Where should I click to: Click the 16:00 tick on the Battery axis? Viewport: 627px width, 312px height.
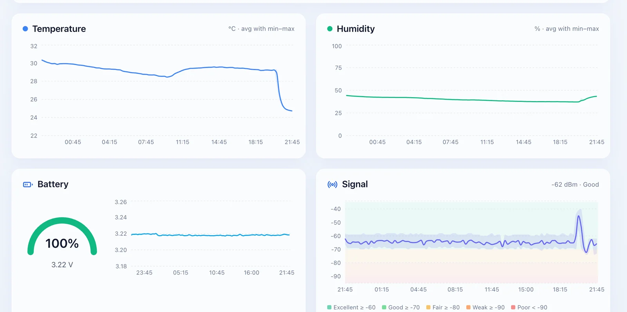tap(252, 272)
